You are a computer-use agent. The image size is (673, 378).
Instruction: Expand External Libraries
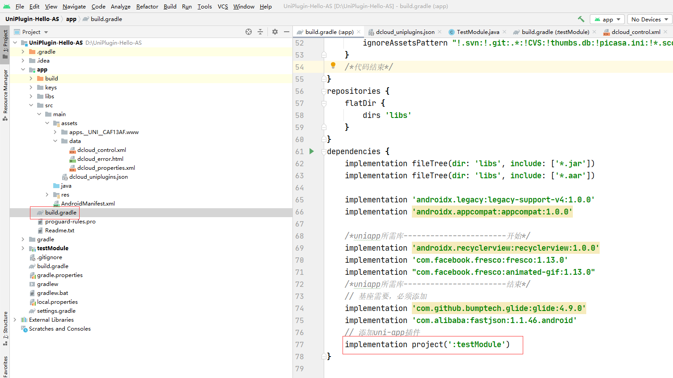pos(15,319)
